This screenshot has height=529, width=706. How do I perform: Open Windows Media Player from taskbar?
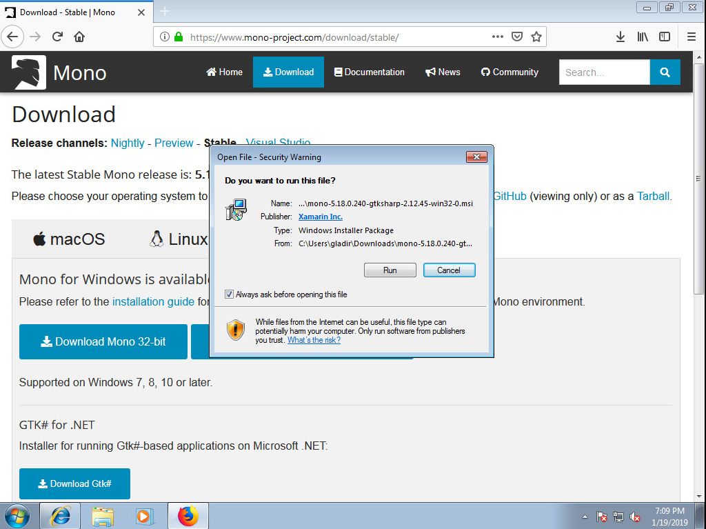click(x=145, y=516)
